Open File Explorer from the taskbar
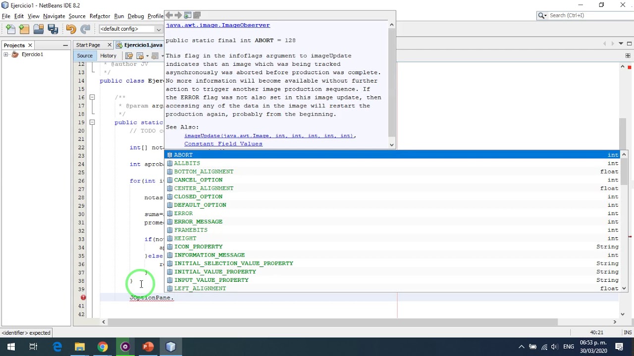Viewport: 634px width, 356px height. coord(80,347)
